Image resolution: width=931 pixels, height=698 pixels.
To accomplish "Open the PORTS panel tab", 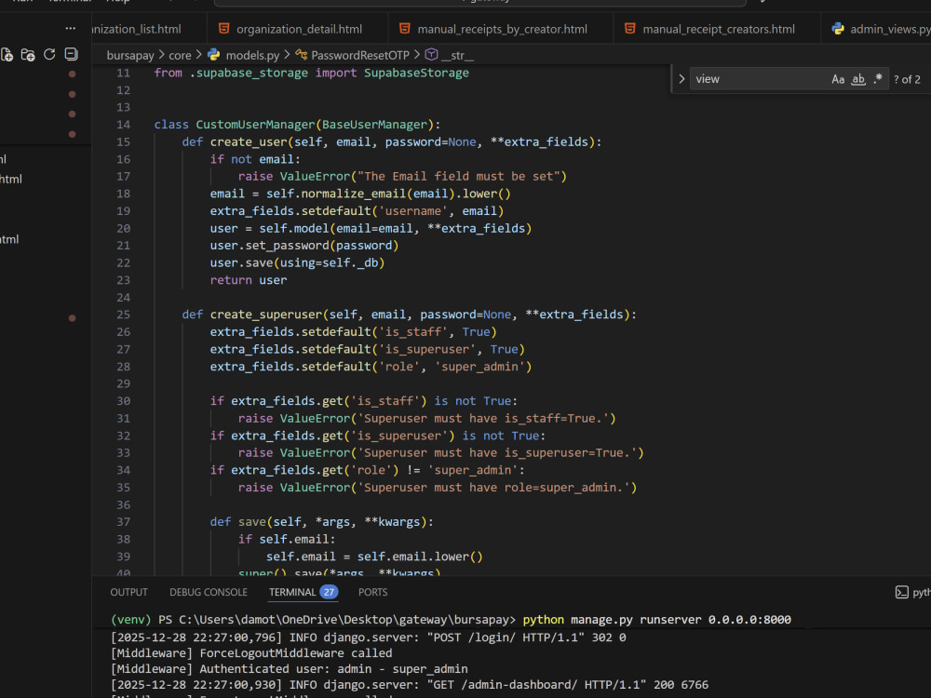I will pos(373,592).
